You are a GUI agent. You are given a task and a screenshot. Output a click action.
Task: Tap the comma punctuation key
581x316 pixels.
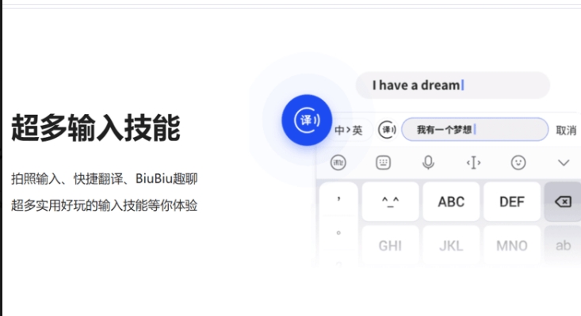(338, 200)
